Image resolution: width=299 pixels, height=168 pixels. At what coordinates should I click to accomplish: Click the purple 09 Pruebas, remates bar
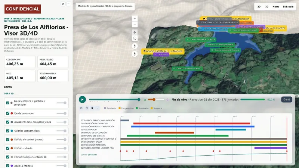pos(271,148)
